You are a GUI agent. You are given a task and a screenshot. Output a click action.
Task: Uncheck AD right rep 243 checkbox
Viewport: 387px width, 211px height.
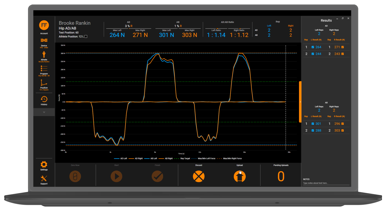point(342,54)
